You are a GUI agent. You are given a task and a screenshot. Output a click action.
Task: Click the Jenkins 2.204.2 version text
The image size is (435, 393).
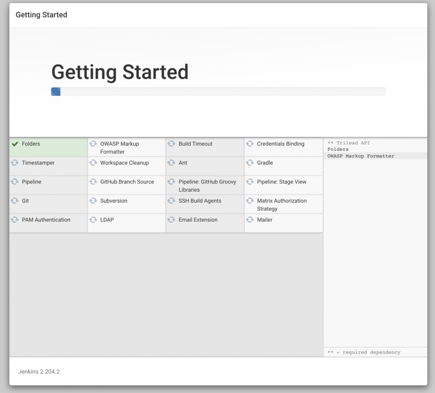(x=39, y=372)
